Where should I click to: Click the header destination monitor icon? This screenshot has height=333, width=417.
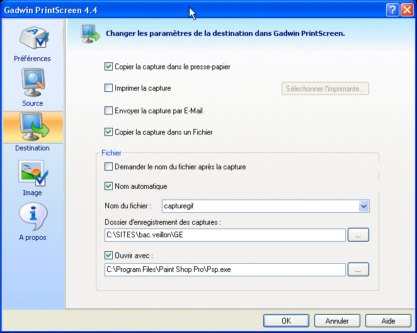90,34
